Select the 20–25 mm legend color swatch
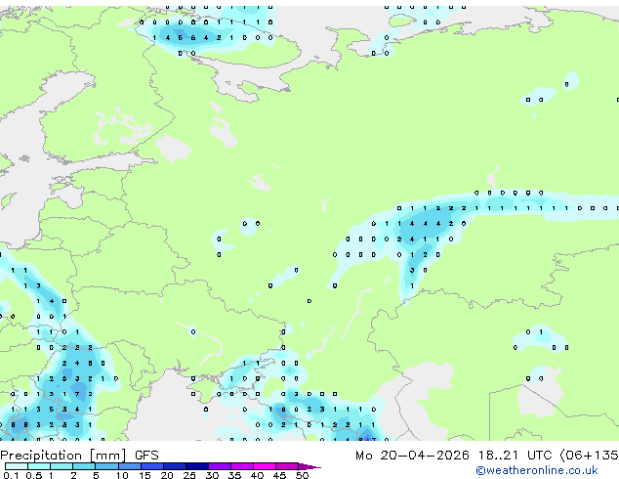Screen dimensions: 619x479 (x=175, y=466)
